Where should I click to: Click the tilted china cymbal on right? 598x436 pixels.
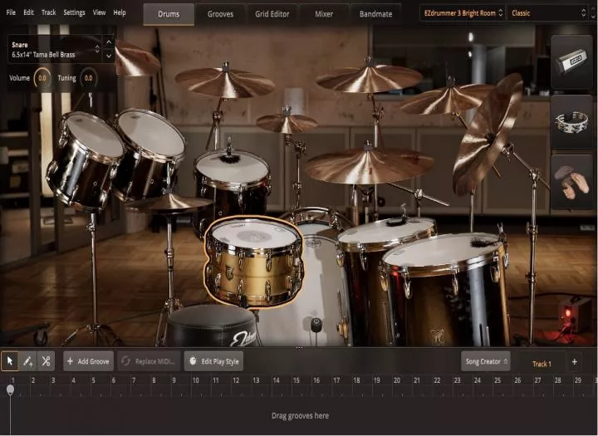(486, 134)
